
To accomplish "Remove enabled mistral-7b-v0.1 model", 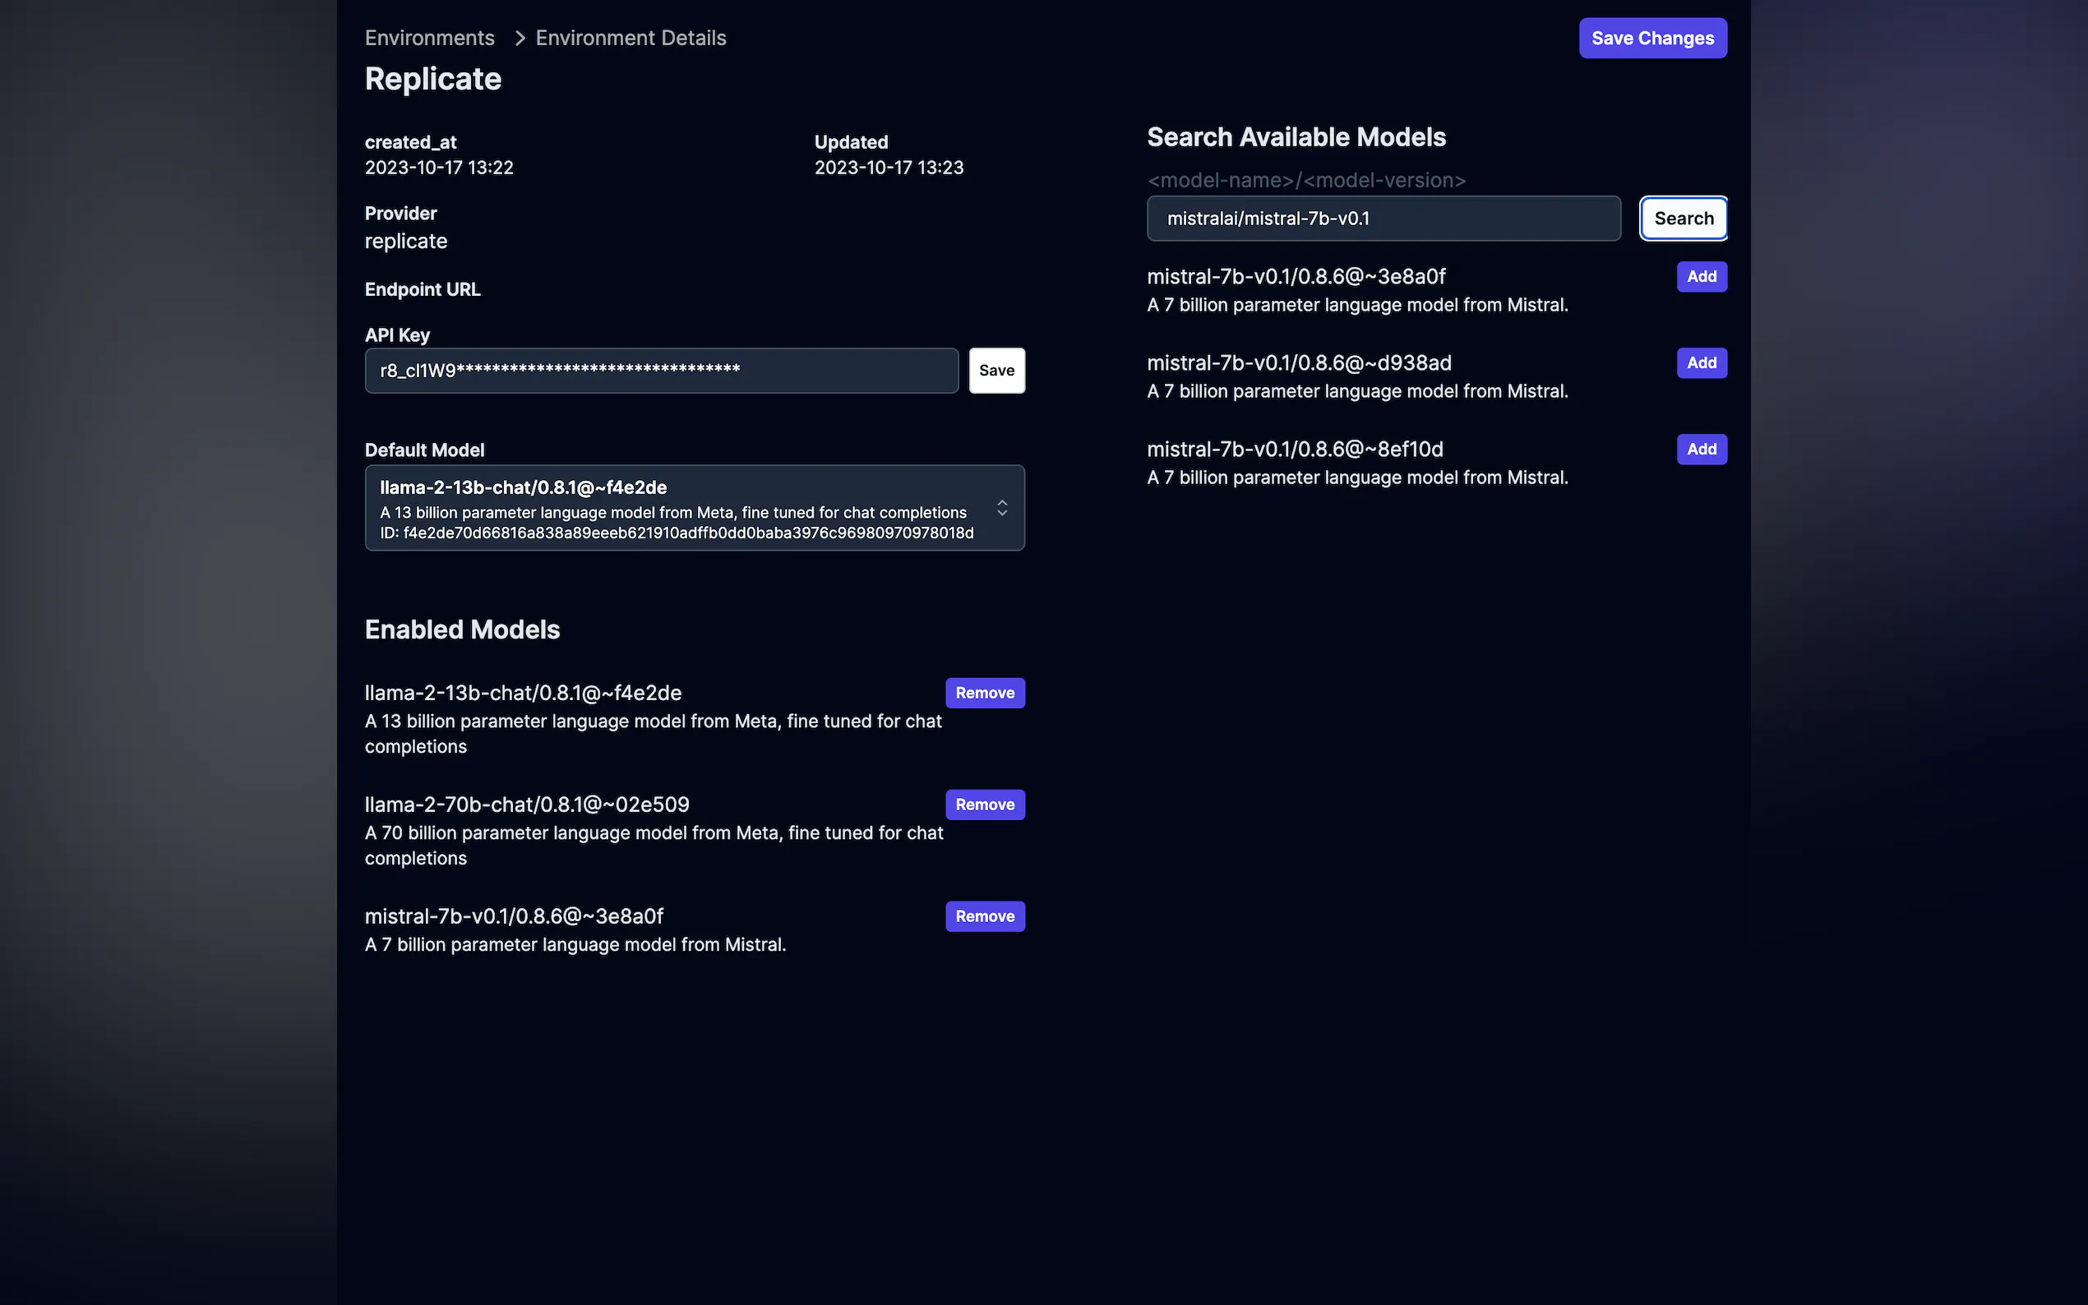I will pos(984,916).
